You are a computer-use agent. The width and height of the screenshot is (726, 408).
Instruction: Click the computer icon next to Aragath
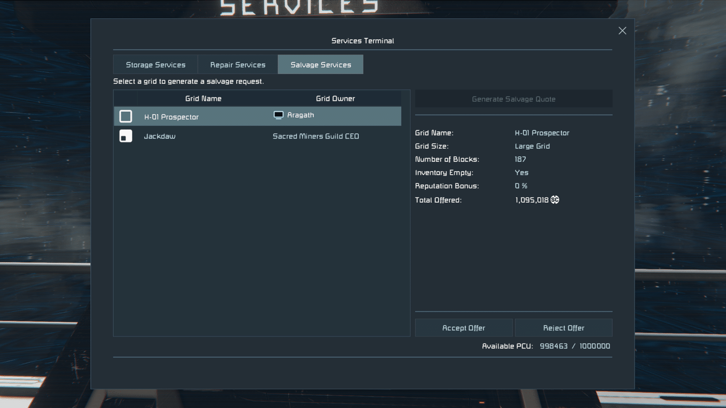[x=279, y=115]
